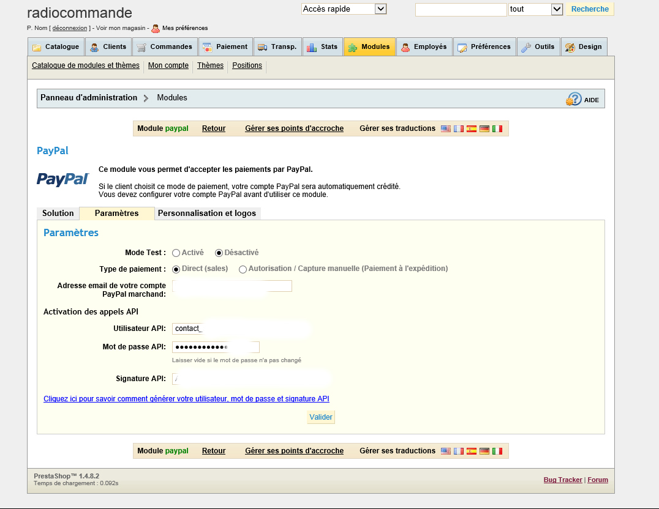Open the Catalogue tab
659x509 pixels.
click(x=56, y=46)
